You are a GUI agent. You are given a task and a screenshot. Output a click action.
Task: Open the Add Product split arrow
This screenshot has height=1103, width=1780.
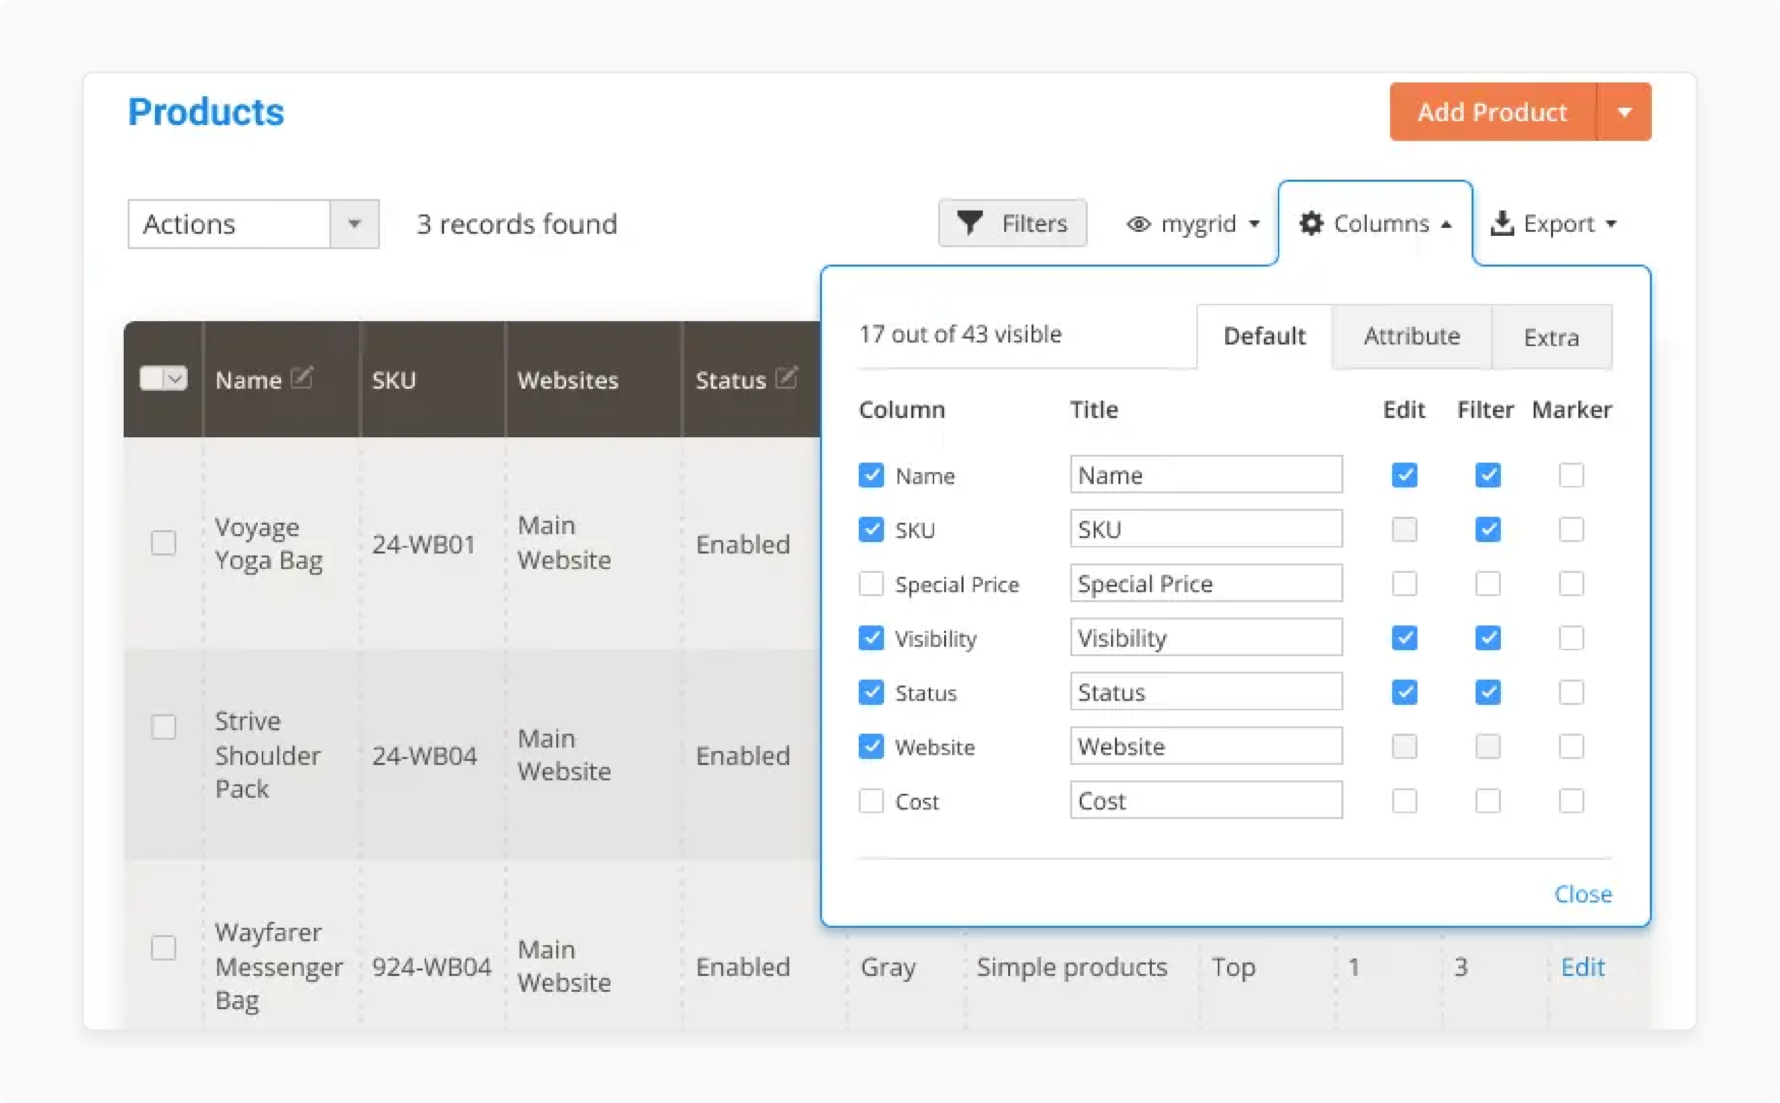(x=1624, y=112)
